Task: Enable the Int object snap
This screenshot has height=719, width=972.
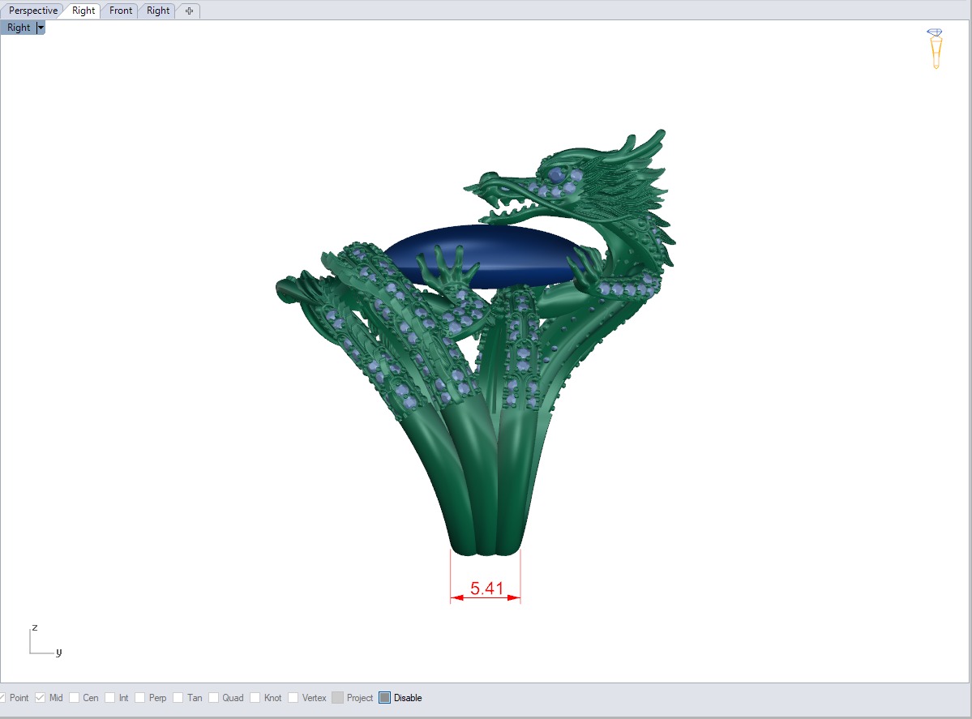Action: (x=109, y=698)
